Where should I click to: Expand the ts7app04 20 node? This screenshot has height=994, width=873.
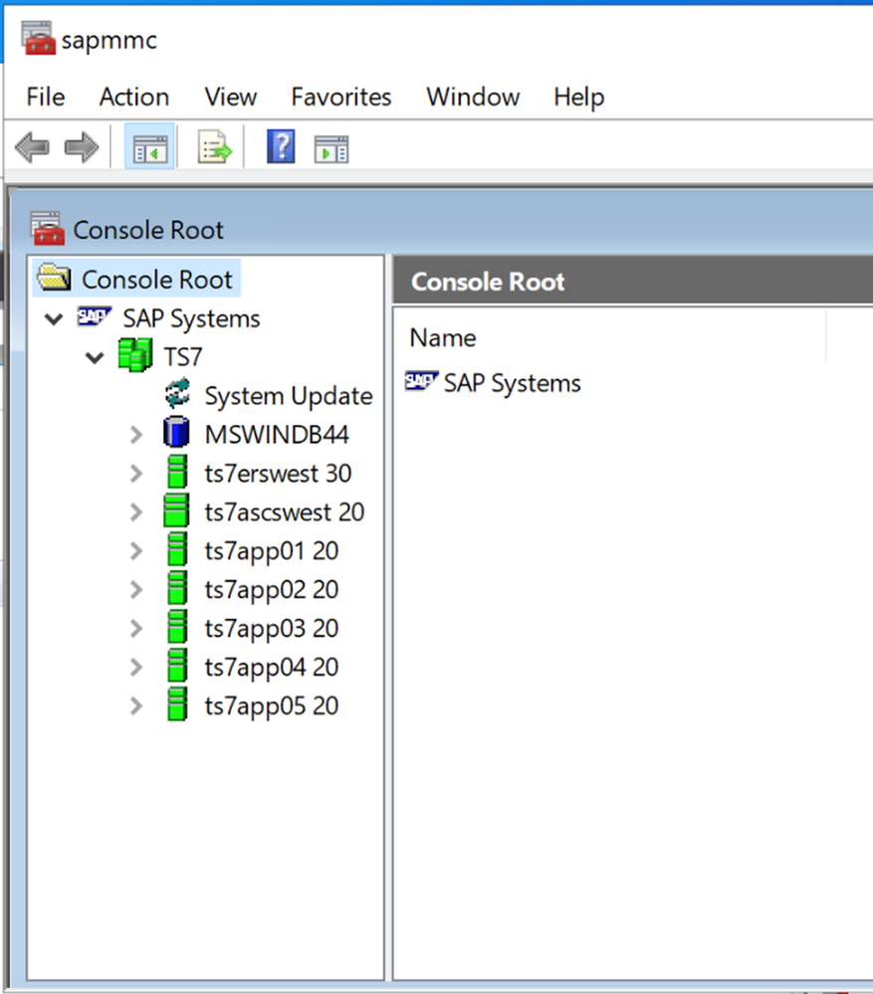[x=136, y=667]
